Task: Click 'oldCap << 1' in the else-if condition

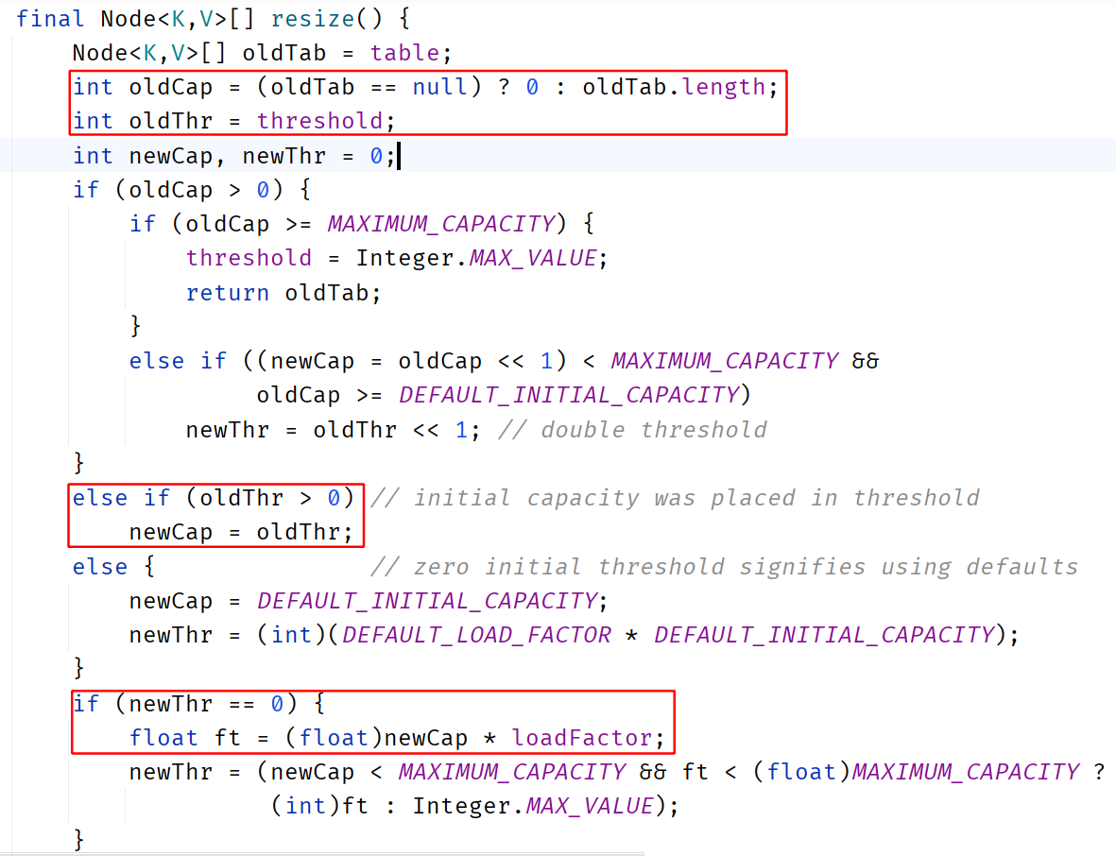Action: point(474,361)
